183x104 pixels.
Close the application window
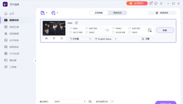[178, 3]
